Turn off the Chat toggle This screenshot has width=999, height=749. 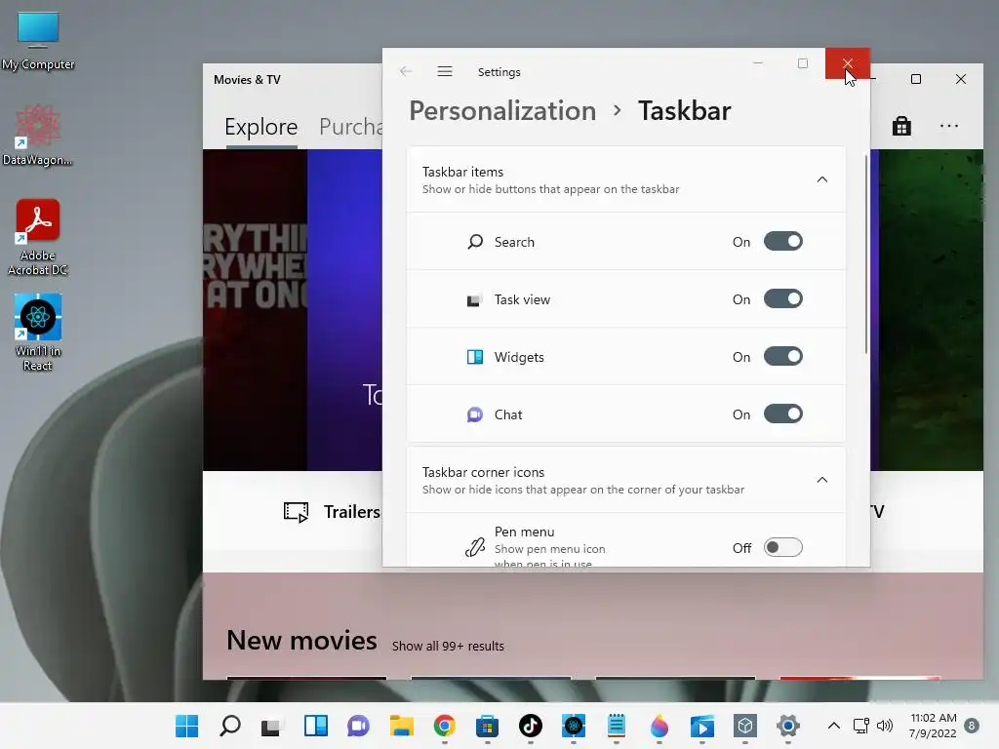pyautogui.click(x=783, y=414)
